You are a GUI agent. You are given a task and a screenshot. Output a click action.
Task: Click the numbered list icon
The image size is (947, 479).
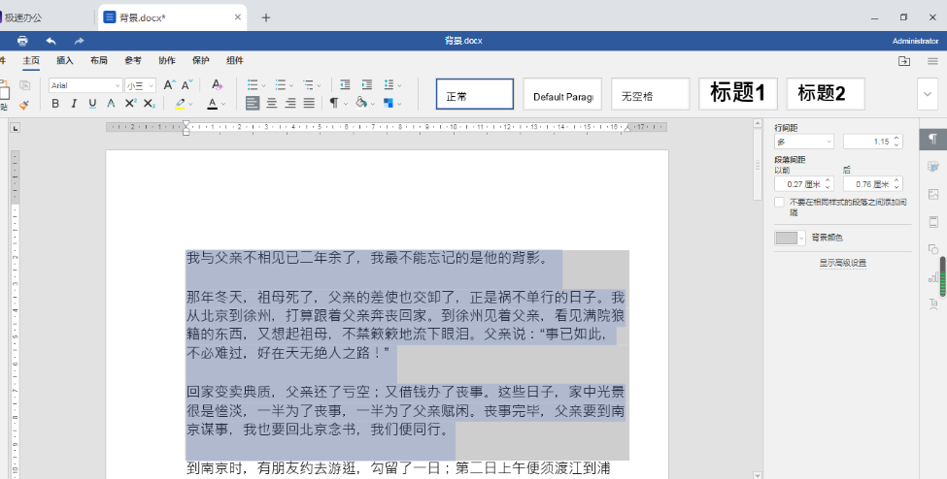click(281, 85)
